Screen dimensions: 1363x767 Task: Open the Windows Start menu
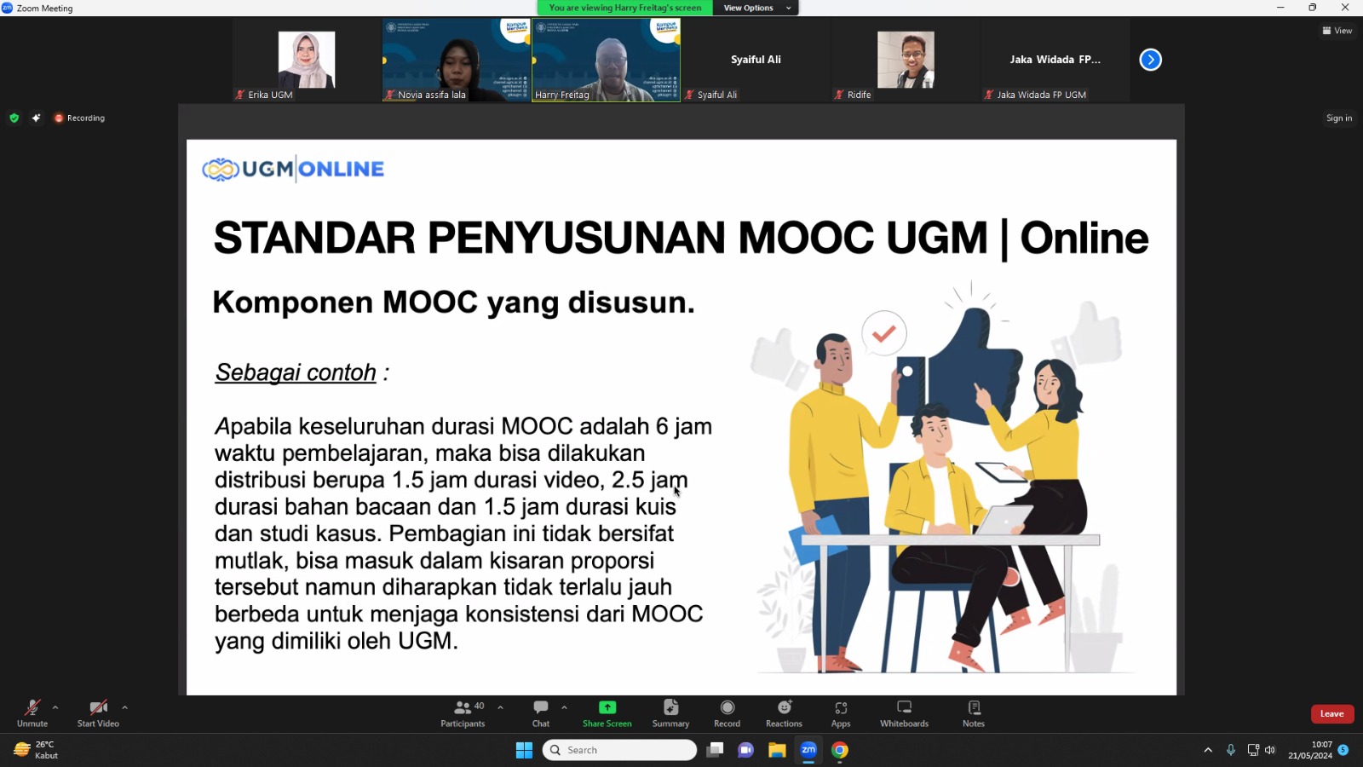click(524, 750)
